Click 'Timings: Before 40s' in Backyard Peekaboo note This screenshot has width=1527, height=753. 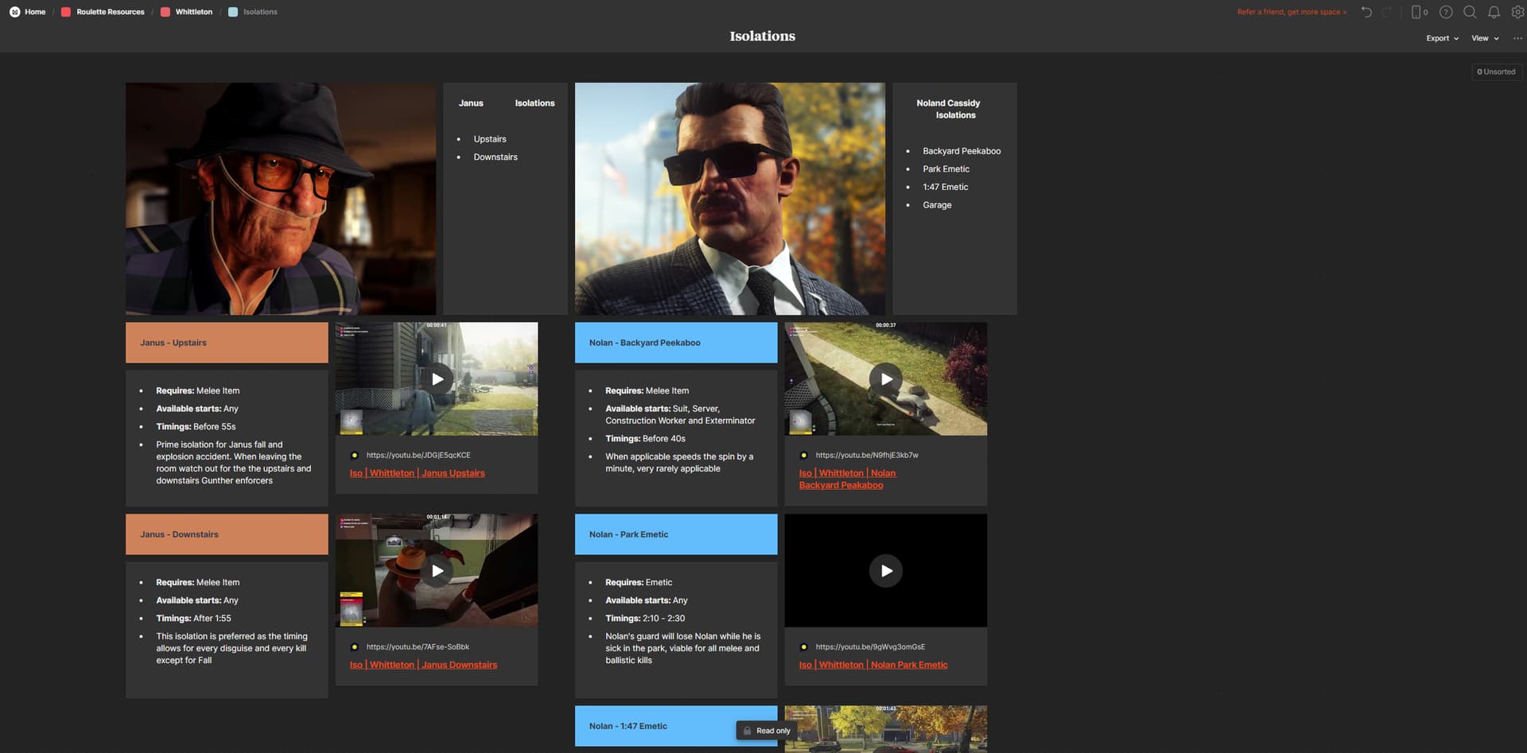click(x=645, y=439)
